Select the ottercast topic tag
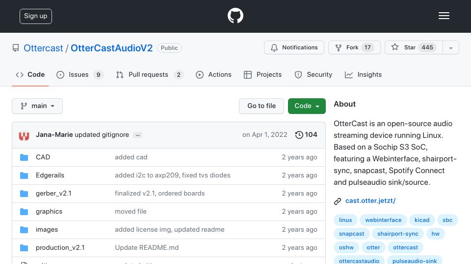The image size is (471, 264). [406, 247]
